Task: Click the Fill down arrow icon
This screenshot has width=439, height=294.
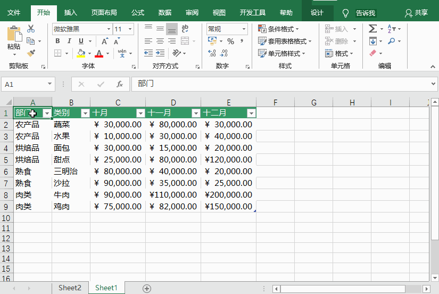Action: click(x=372, y=41)
